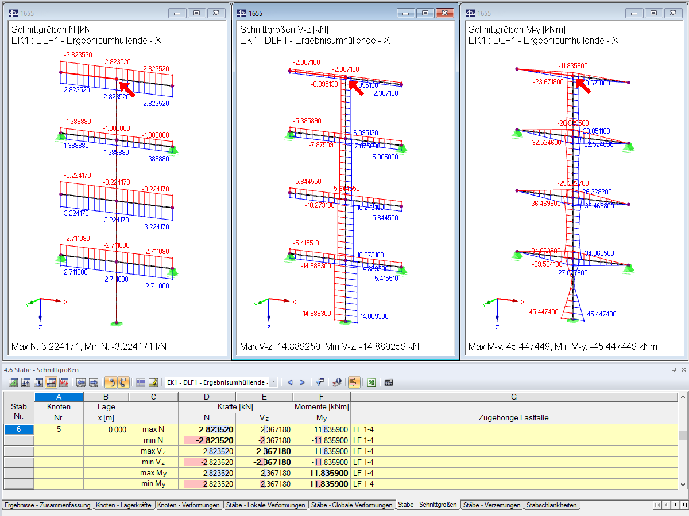Switch to Knoten - Lagerkräfte tab

(x=125, y=505)
